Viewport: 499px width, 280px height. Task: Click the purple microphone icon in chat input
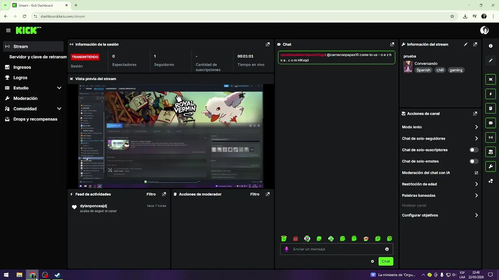[287, 249]
